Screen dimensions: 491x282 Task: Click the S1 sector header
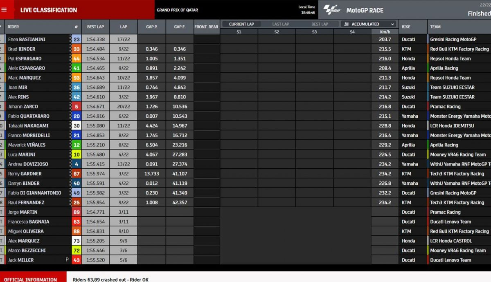239,31
